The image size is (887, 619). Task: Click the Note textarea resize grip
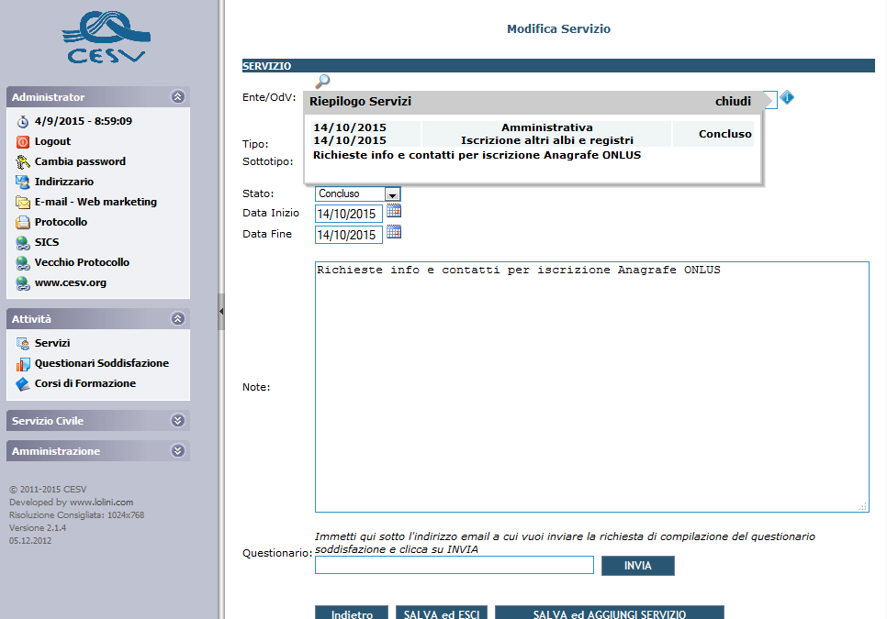tap(863, 507)
